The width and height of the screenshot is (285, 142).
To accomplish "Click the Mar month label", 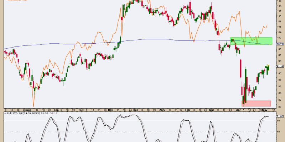I will pyautogui.click(x=212, y=110).
